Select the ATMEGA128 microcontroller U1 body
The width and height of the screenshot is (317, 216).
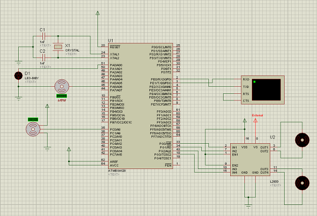[x=140, y=106]
